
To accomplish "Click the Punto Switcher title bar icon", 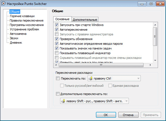I will click(4, 4).
